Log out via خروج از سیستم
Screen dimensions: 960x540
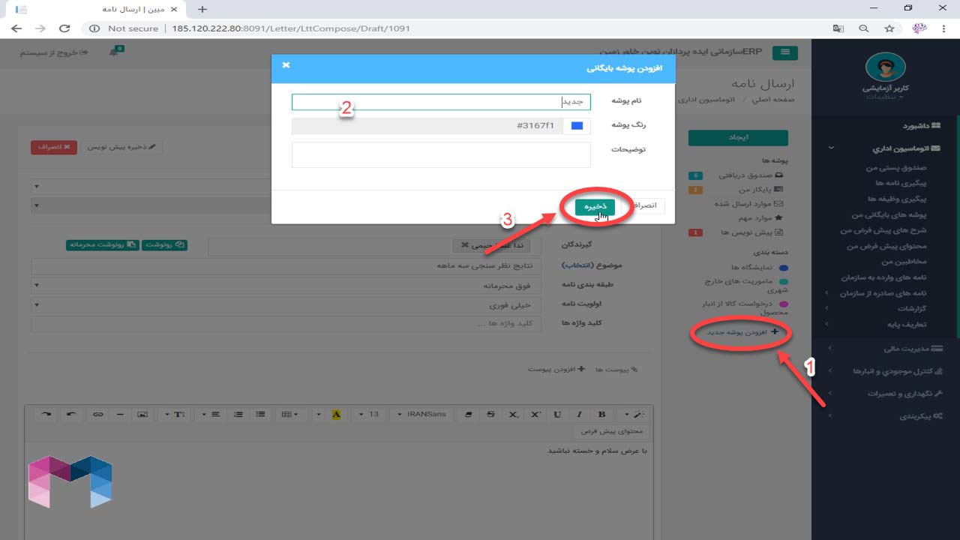click(x=54, y=52)
